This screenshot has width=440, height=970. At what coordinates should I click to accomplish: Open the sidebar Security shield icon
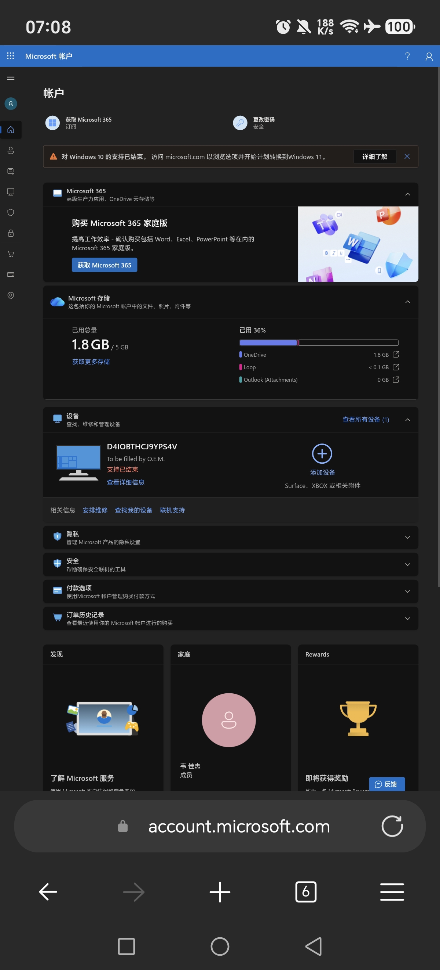tap(11, 212)
